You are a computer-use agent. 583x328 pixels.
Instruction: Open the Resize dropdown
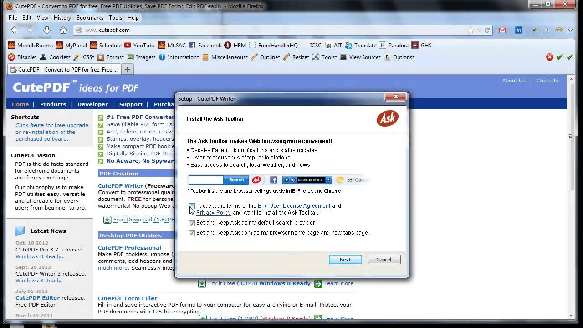(296, 57)
